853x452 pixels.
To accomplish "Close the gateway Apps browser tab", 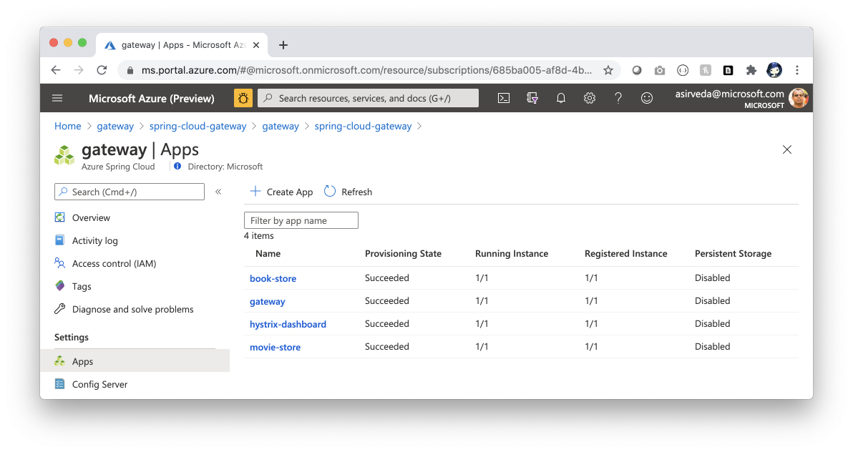I will pyautogui.click(x=256, y=45).
